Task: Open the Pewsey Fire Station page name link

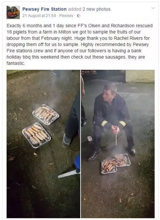Action: 45,9
